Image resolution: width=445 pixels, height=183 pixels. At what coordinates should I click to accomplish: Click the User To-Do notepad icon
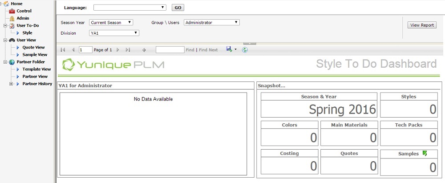click(12, 25)
